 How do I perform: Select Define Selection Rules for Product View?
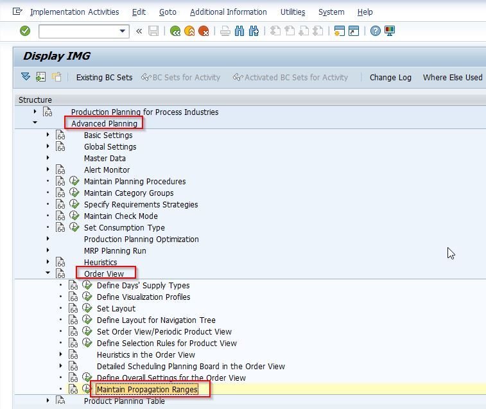[x=167, y=343]
